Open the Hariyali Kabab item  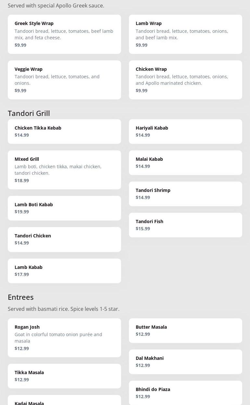pos(185,131)
